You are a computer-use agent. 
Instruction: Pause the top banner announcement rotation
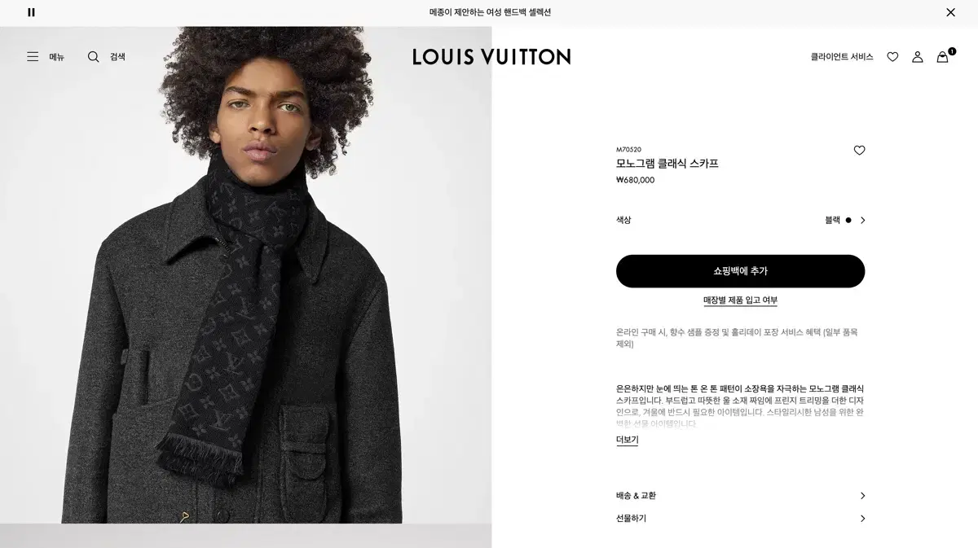tap(31, 12)
